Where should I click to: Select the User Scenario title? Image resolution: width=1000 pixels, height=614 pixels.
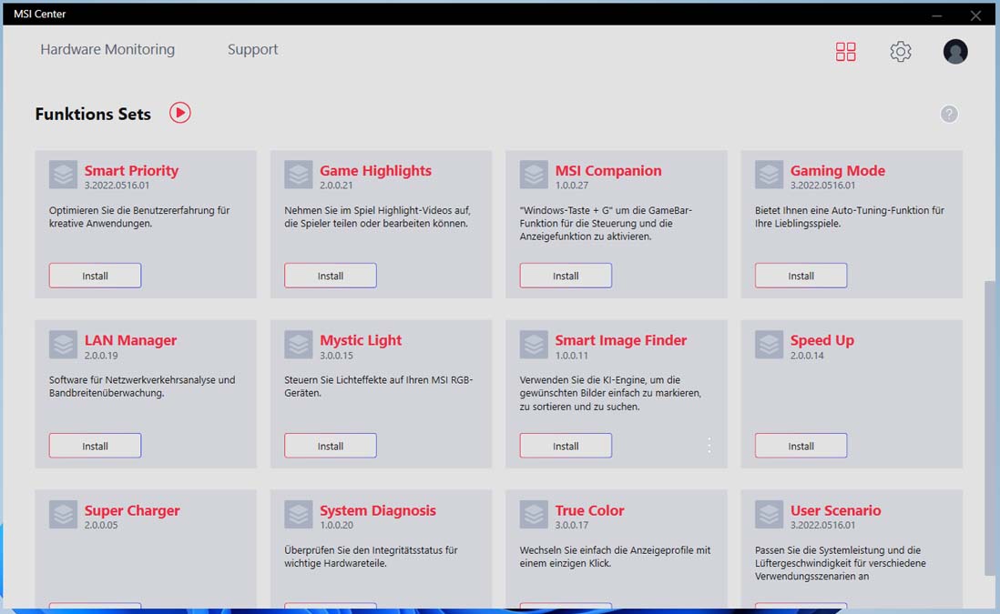[835, 510]
